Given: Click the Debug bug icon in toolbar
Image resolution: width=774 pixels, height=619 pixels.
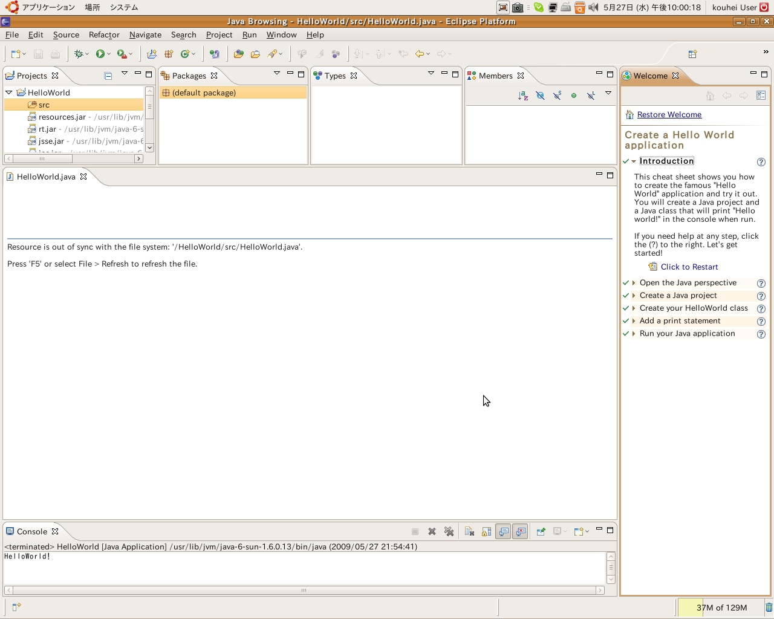Looking at the screenshot, I should click(x=79, y=54).
